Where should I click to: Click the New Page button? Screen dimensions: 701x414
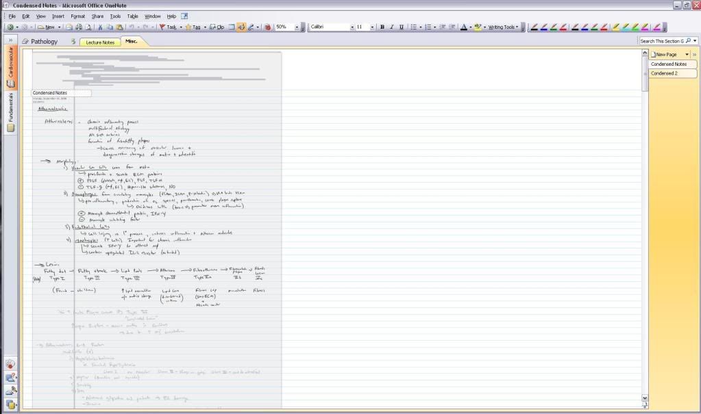[666, 54]
